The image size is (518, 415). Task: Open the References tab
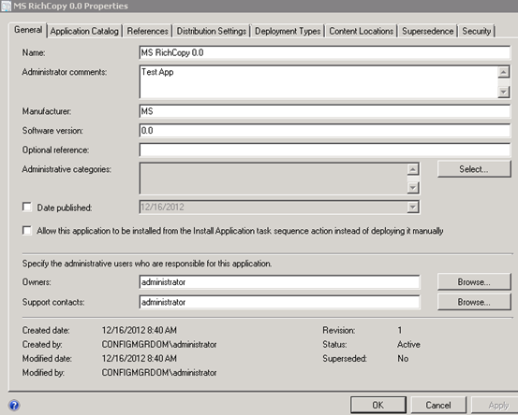pos(148,32)
